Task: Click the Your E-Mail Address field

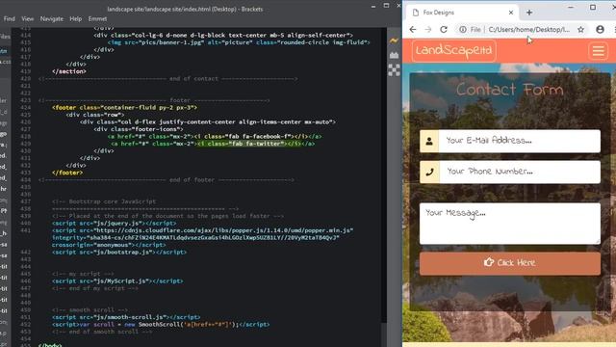Action: 520,141
